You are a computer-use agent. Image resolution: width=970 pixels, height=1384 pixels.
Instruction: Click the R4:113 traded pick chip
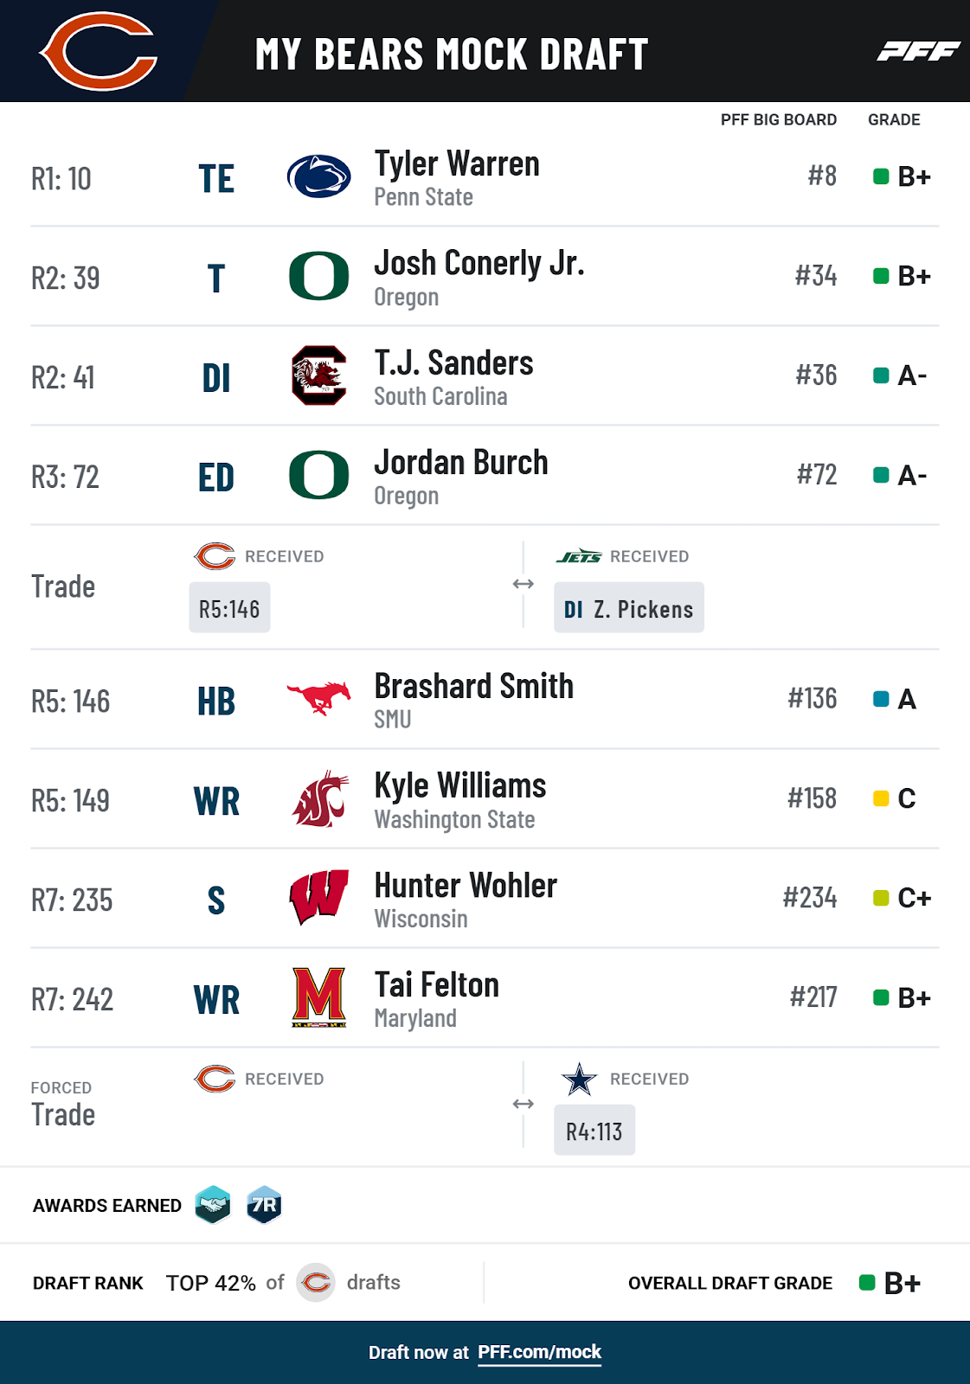[x=594, y=1131]
